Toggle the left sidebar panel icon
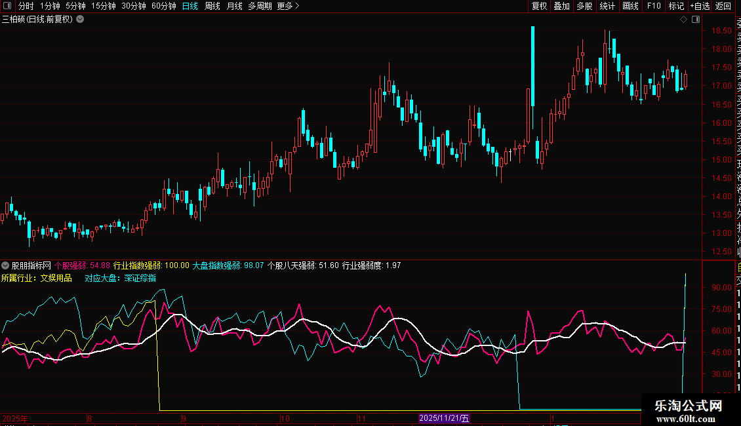The image size is (741, 426). click(7, 6)
